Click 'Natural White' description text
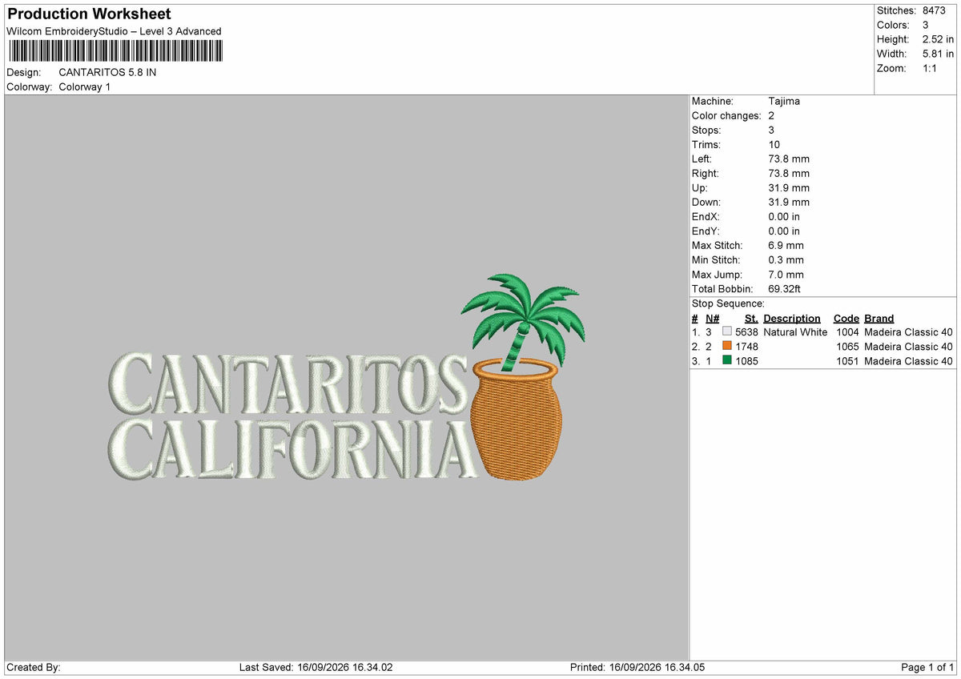 pyautogui.click(x=795, y=332)
